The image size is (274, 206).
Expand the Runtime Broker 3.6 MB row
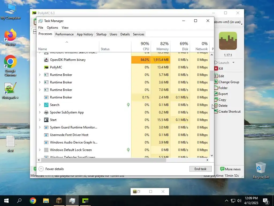coord(40,82)
